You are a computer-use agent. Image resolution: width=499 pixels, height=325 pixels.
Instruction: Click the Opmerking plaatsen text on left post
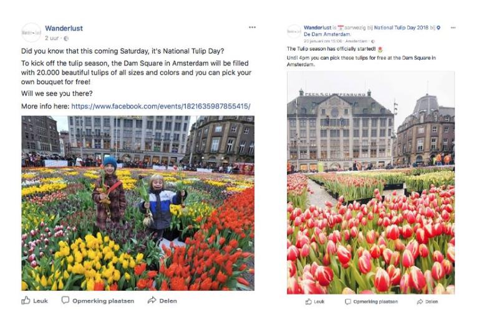point(103,301)
